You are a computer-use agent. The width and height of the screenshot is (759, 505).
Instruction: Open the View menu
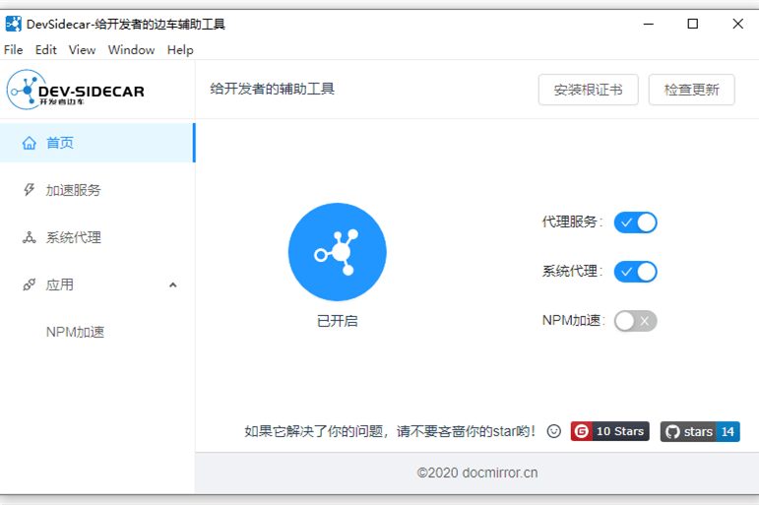pyautogui.click(x=82, y=49)
